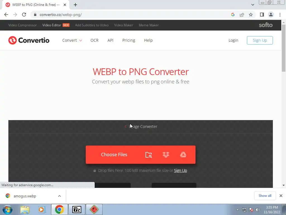Open the Video Maker link
This screenshot has height=215, width=286.
click(123, 25)
